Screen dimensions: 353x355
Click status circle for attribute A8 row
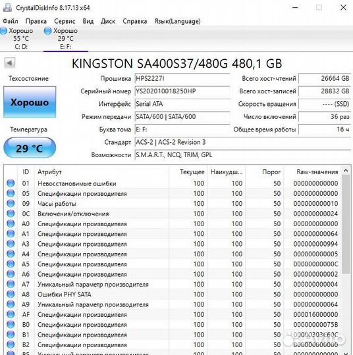[x=11, y=294]
